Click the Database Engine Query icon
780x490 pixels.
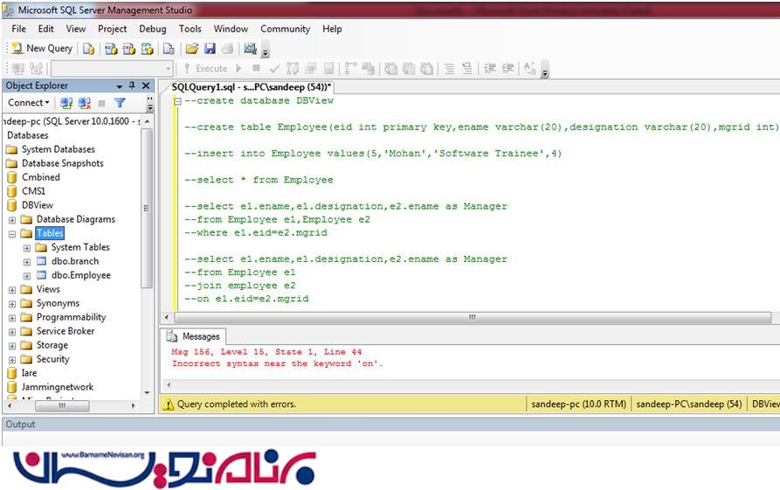click(x=89, y=49)
